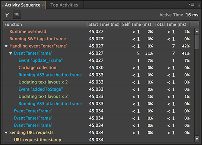Open the filter funnel icon
The width and height of the screenshot is (202, 145).
point(7,15)
